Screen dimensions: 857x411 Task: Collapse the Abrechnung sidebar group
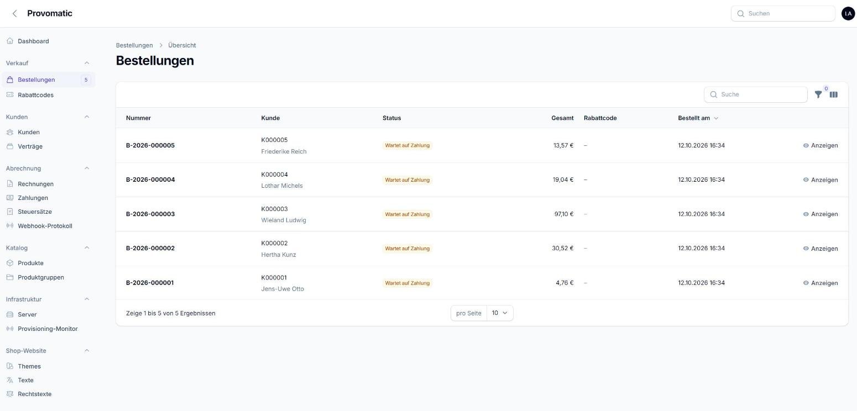click(86, 168)
